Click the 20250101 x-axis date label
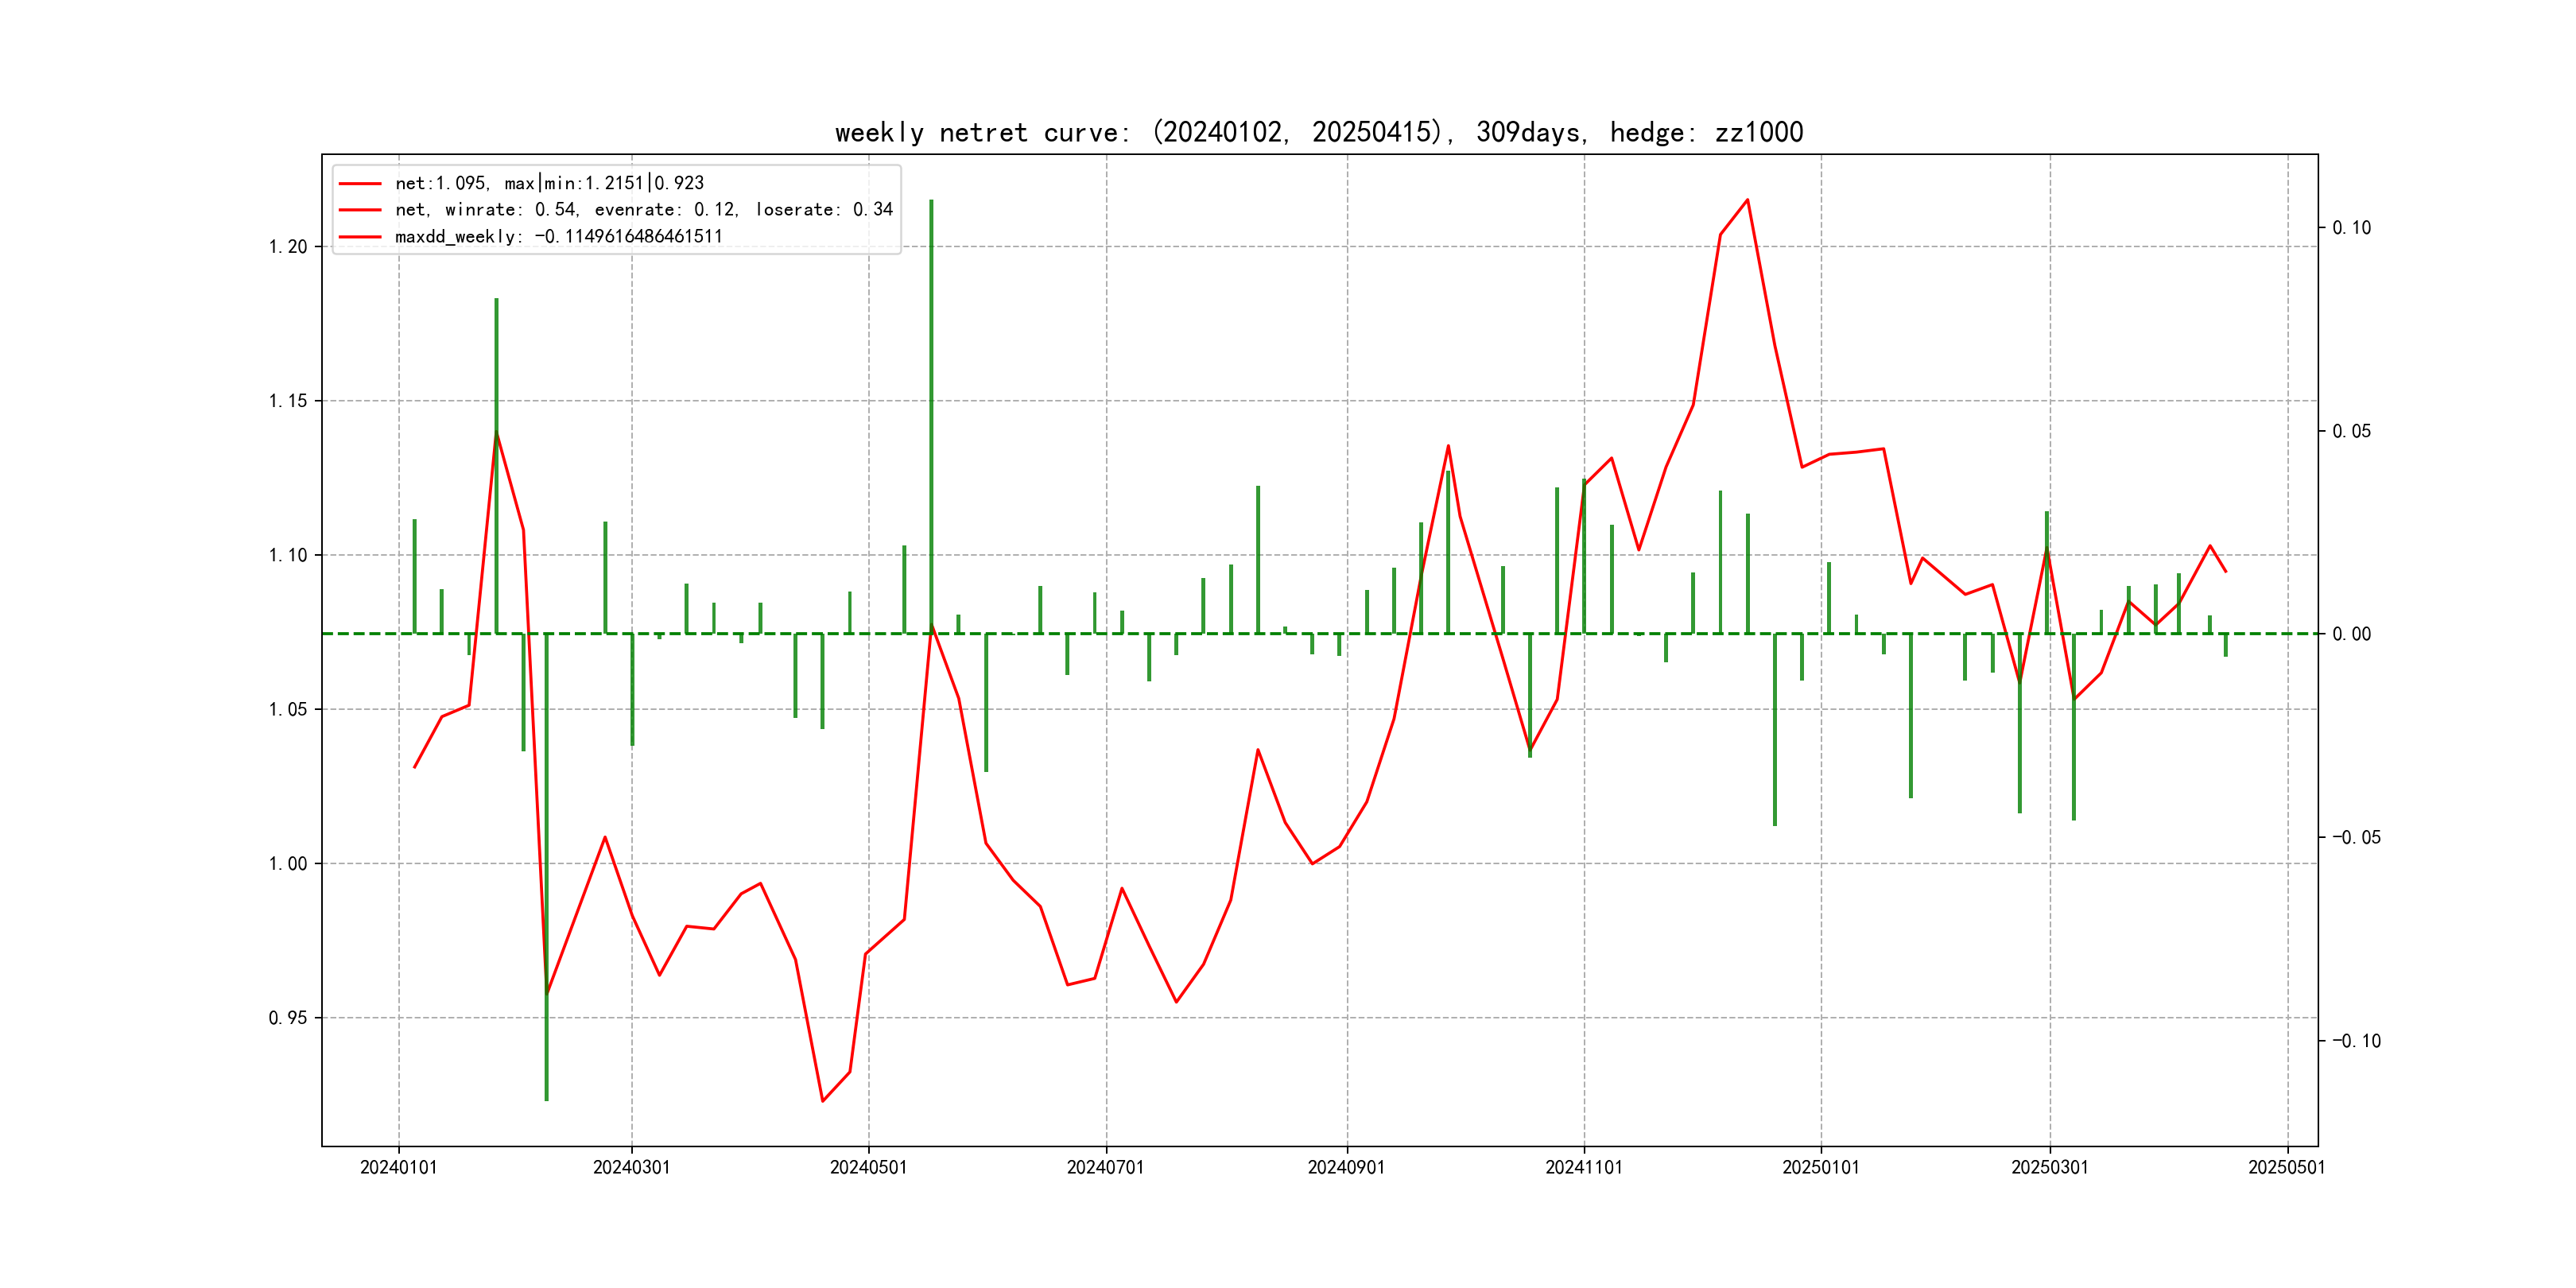The image size is (2576, 1288). coord(1820,1168)
